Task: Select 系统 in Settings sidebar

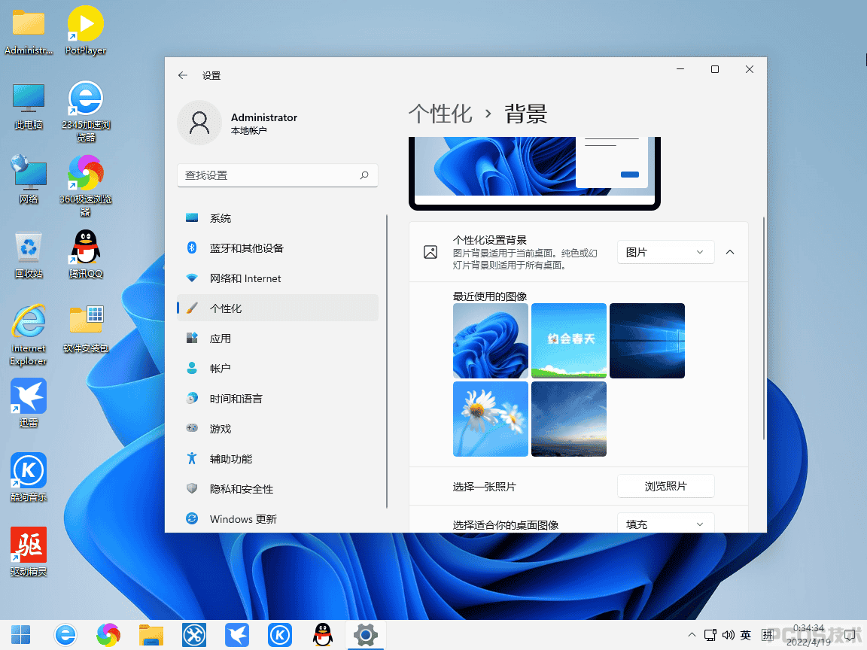Action: point(278,218)
